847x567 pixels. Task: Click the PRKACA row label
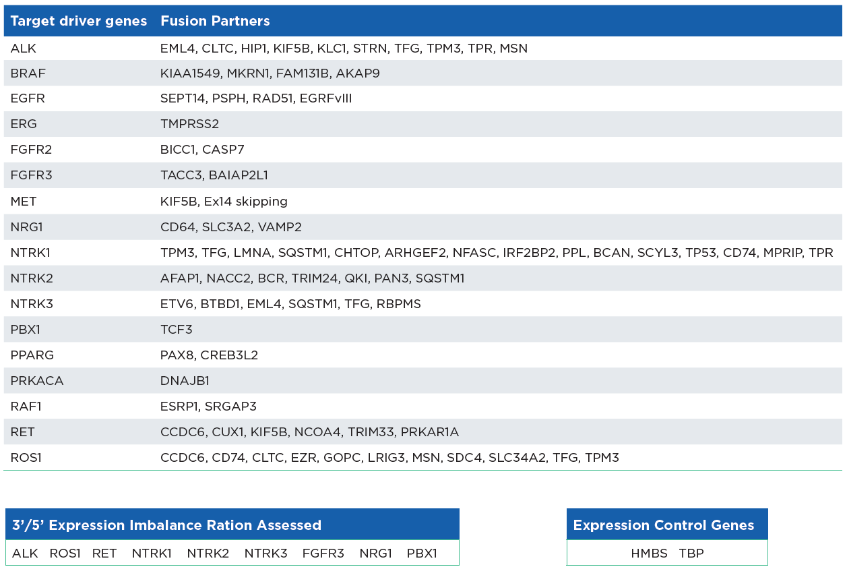point(37,381)
